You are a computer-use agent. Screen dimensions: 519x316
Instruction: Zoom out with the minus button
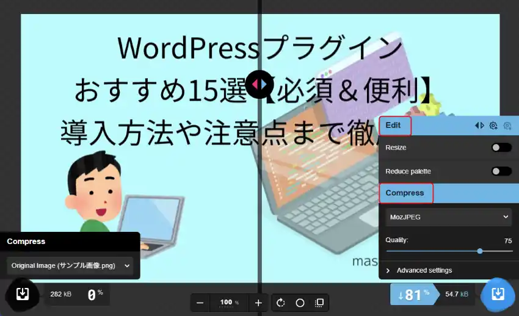(x=200, y=303)
